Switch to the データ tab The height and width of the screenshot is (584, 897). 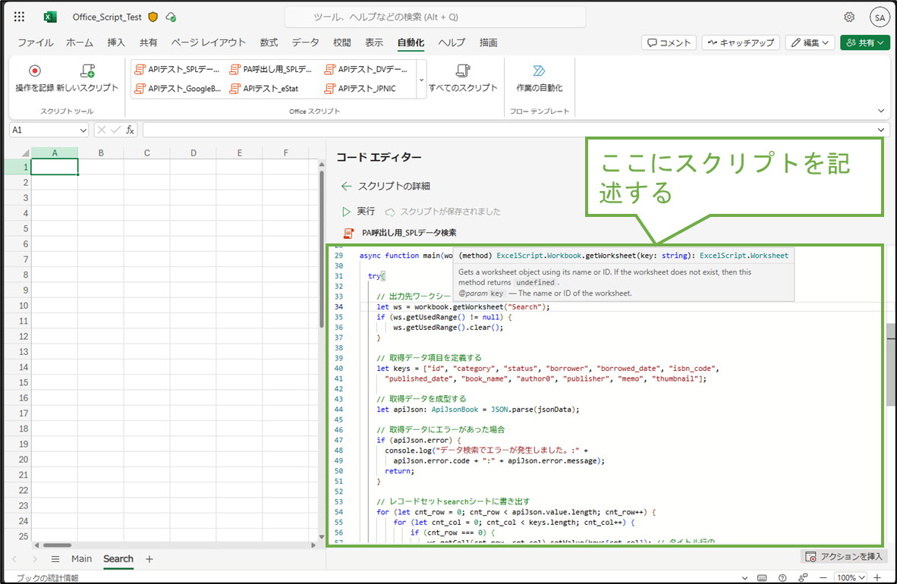pos(306,43)
